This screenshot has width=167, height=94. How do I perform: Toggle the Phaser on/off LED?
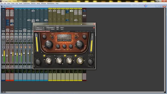tap(75, 56)
